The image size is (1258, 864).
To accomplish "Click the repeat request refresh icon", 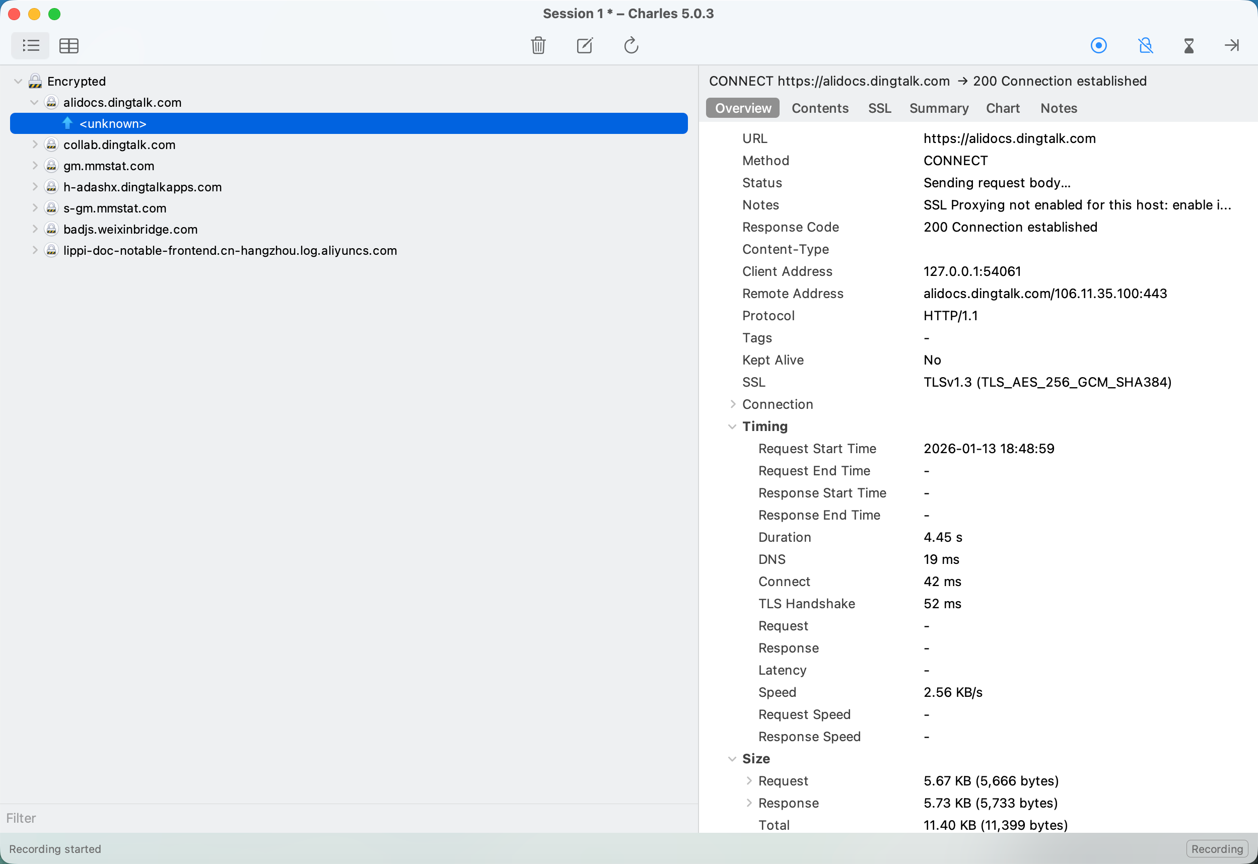I will point(631,45).
